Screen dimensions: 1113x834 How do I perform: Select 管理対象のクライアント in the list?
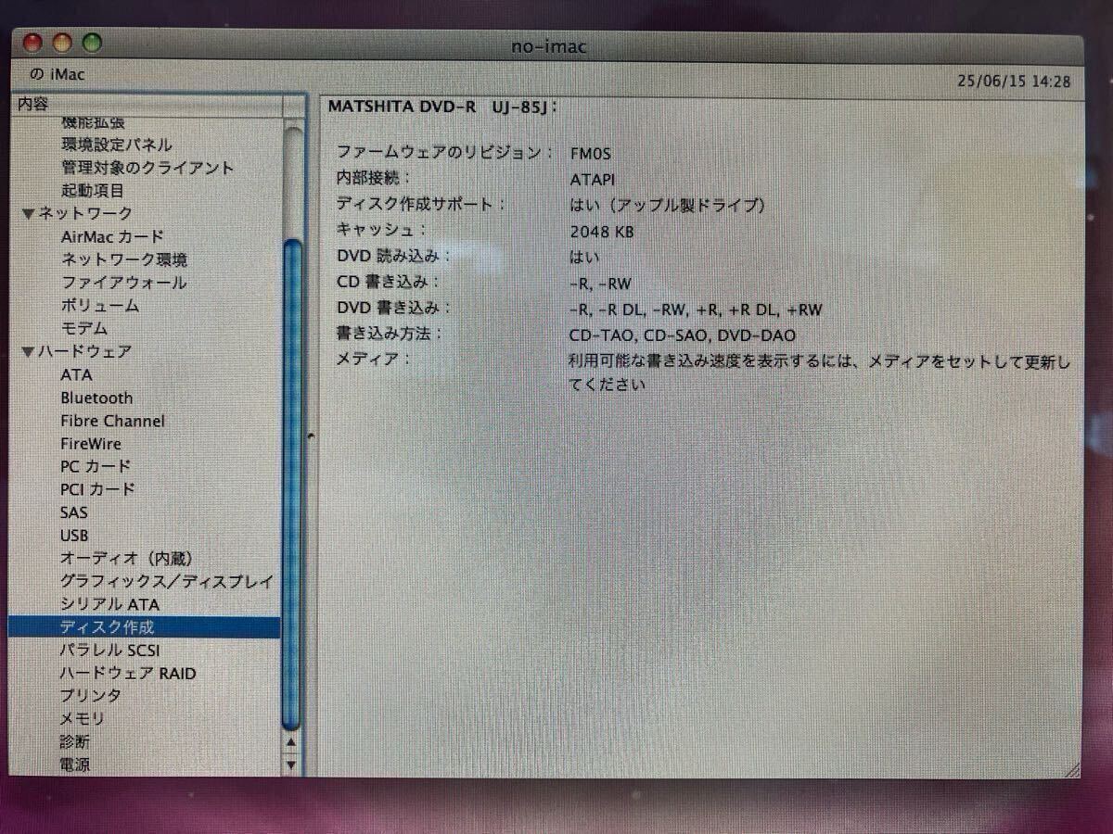[147, 168]
